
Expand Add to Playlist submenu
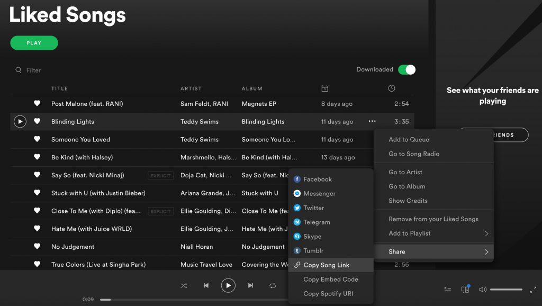433,233
